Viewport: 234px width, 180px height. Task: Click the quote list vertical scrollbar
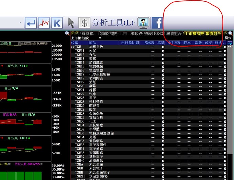[230, 112]
